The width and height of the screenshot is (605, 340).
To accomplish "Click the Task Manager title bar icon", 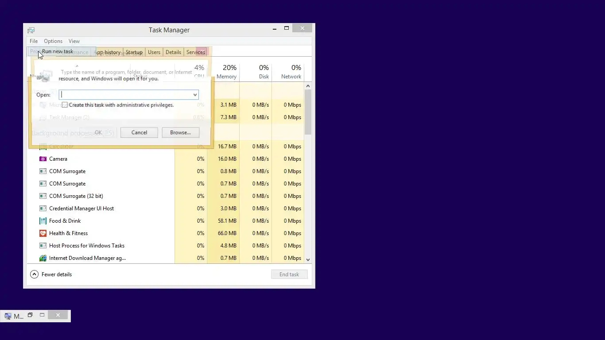I will [x=31, y=30].
